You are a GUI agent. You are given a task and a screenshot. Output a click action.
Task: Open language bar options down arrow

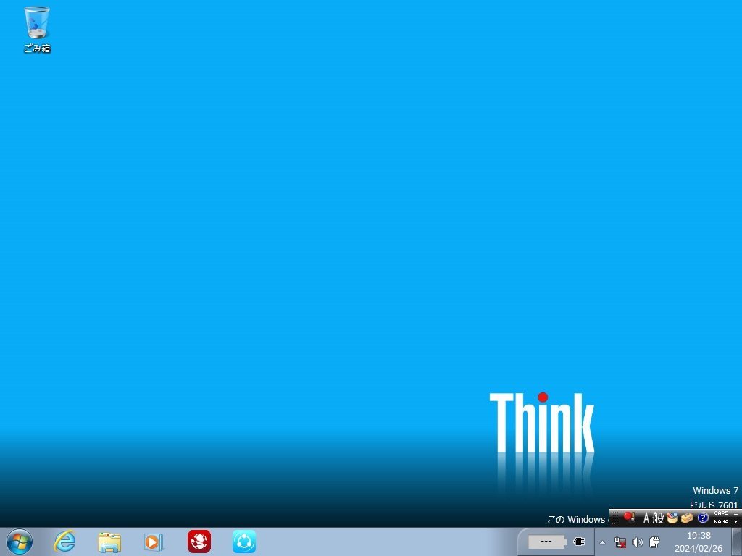736,521
